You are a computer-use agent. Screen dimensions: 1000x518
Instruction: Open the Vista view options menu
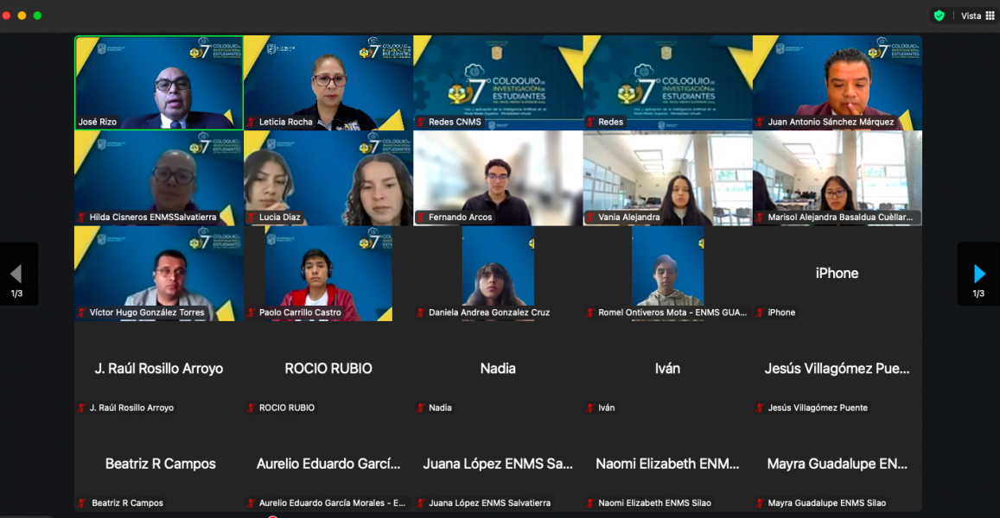pyautogui.click(x=978, y=16)
